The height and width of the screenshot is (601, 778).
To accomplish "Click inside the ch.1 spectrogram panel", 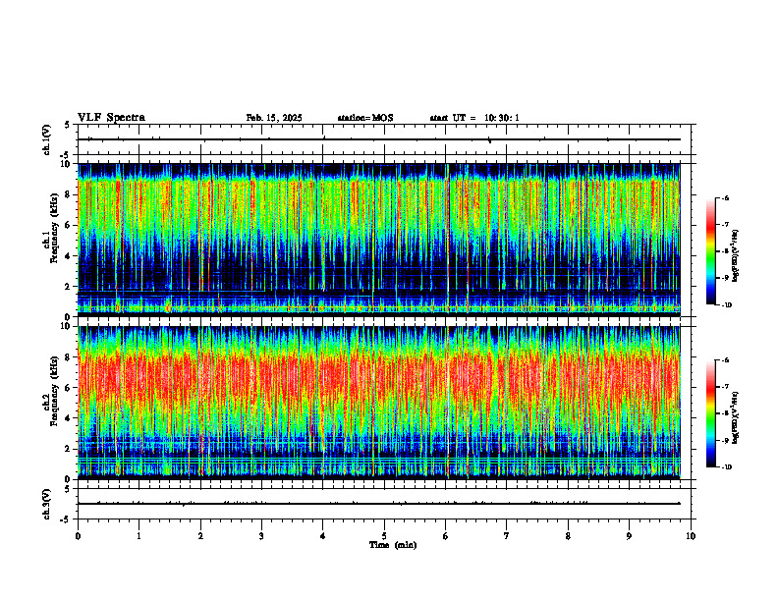I will click(x=378, y=239).
